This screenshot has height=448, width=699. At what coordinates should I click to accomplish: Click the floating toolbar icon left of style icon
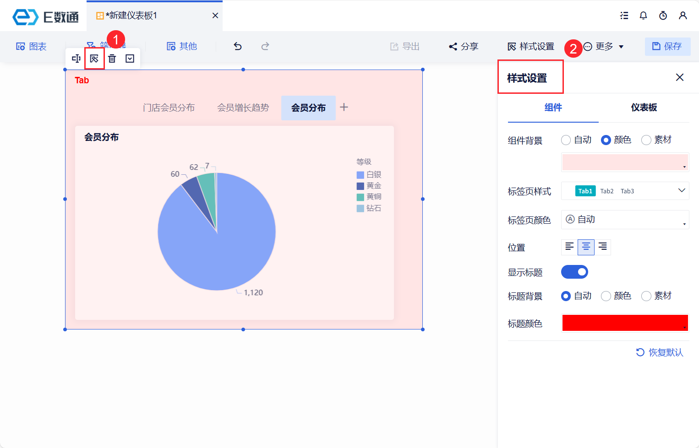point(76,59)
